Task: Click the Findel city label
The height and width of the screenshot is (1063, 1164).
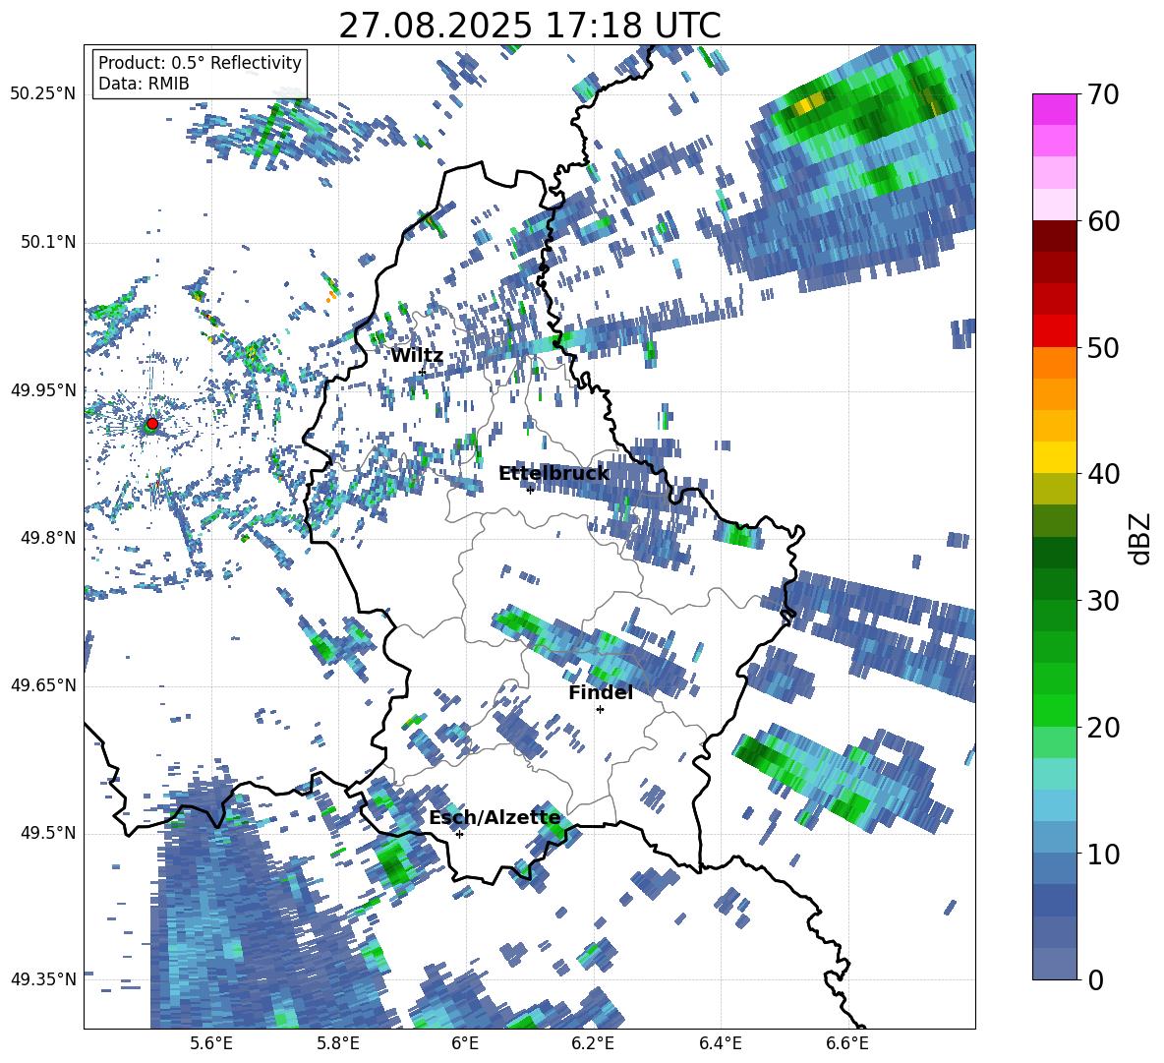Action: click(601, 692)
